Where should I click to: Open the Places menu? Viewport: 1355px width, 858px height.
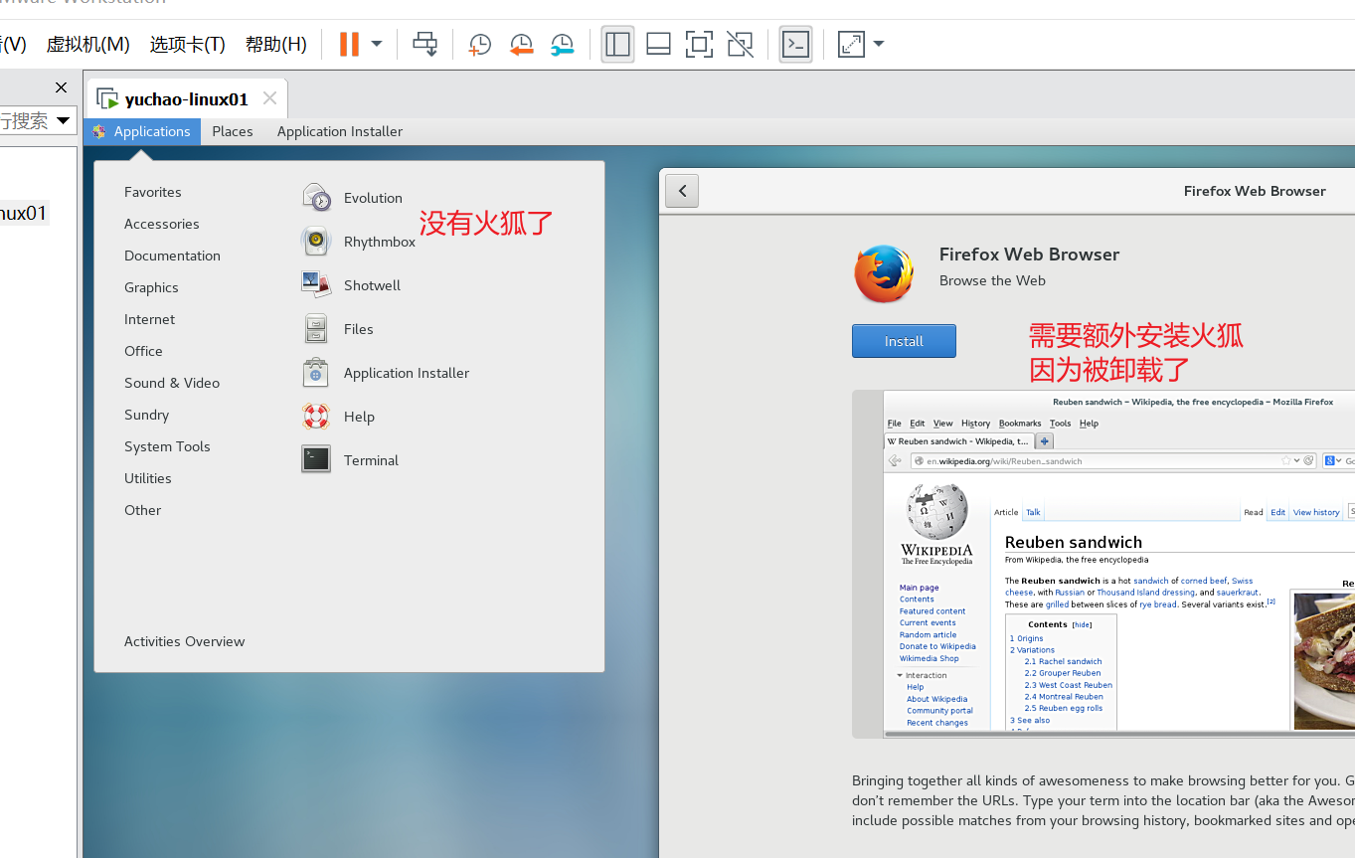coord(233,131)
